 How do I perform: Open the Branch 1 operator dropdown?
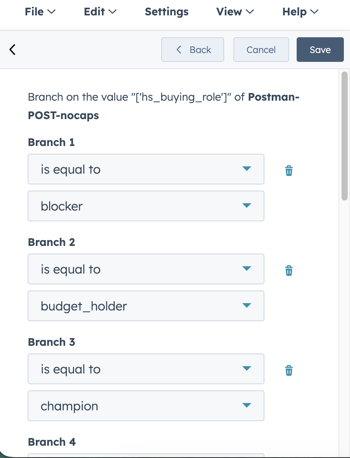(x=146, y=169)
